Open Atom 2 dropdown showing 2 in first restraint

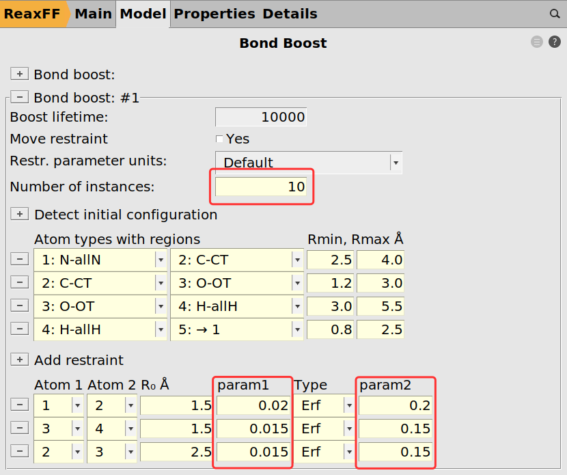coord(112,405)
